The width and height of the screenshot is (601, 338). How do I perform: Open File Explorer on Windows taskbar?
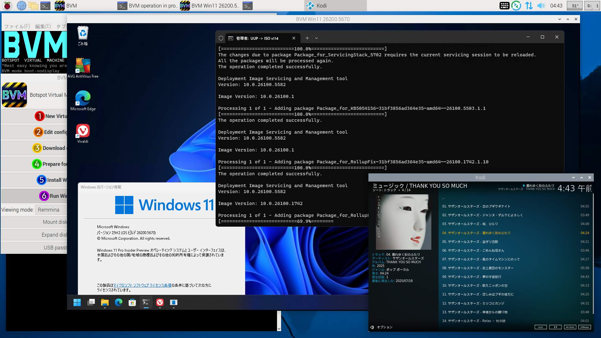point(105,302)
